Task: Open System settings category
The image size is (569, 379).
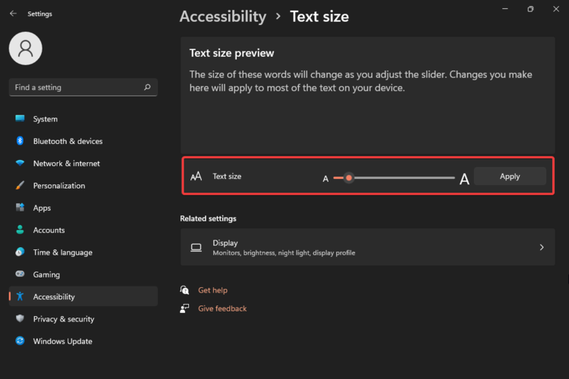Action: [83, 119]
